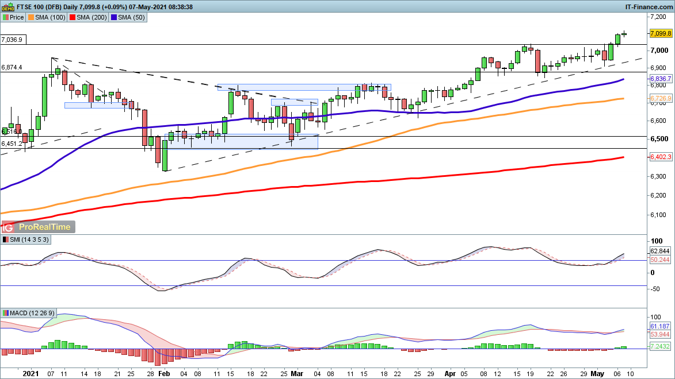Click the MACD indicator legend icon
675x379 pixels.
tap(6, 313)
